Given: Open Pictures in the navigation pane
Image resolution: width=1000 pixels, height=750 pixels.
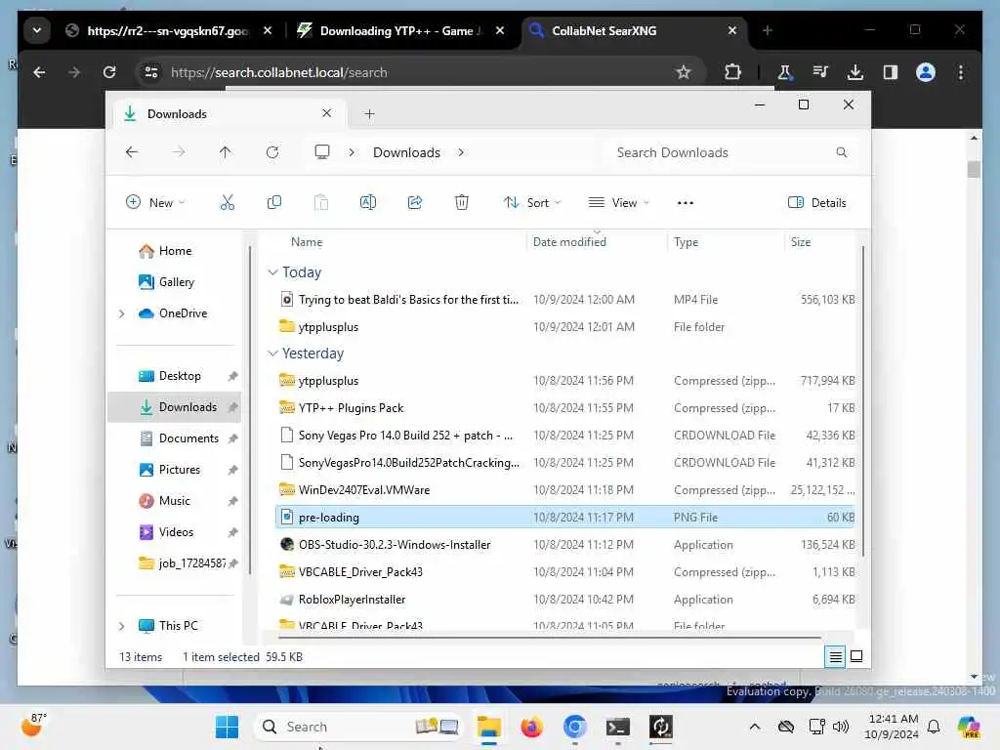Looking at the screenshot, I should pyautogui.click(x=180, y=470).
